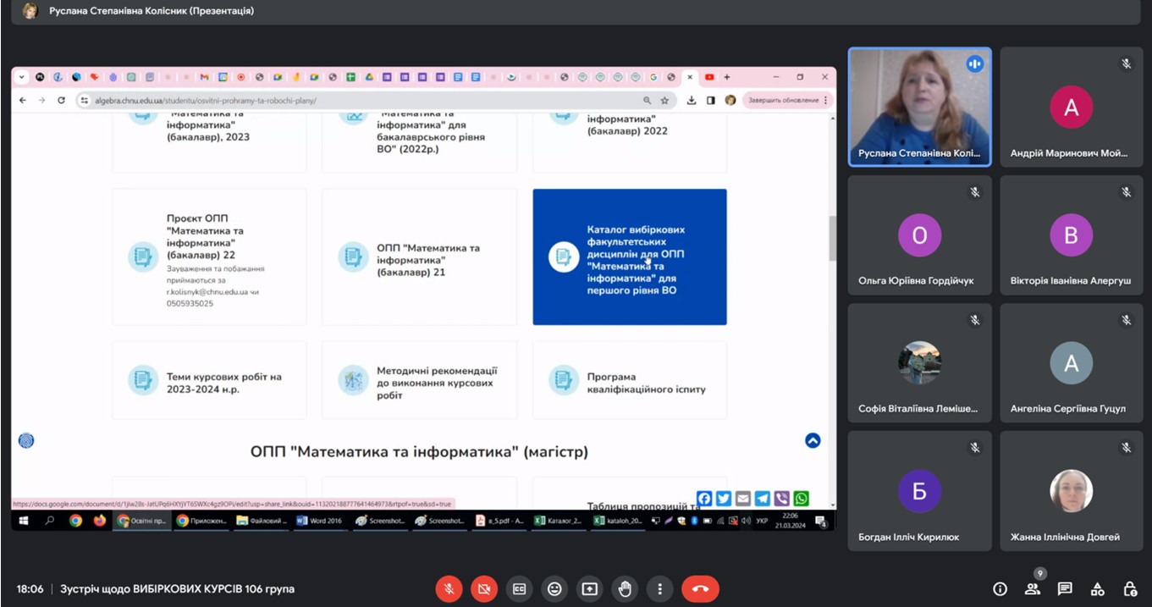Screen dimensions: 1152x607
Task: Share page via Telegram icon
Action: [x=763, y=499]
